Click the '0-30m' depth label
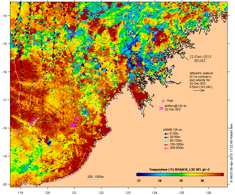 (x=174, y=134)
